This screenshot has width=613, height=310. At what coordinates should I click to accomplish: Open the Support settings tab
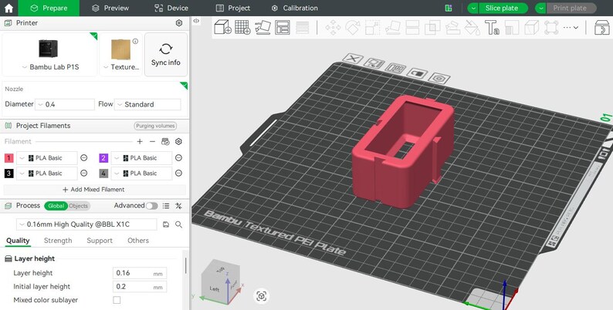(x=100, y=241)
